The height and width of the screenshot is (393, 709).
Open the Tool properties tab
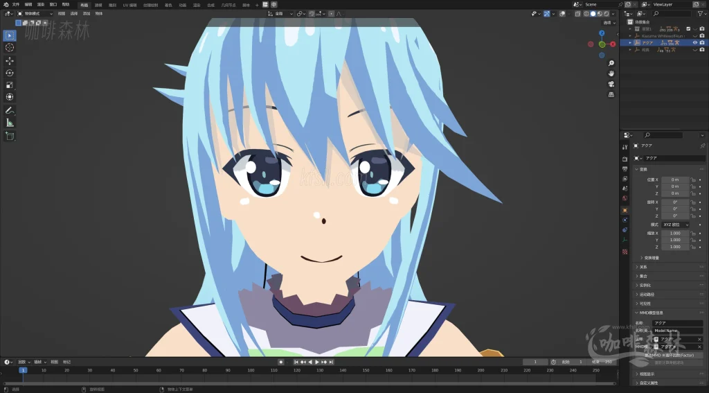point(625,147)
